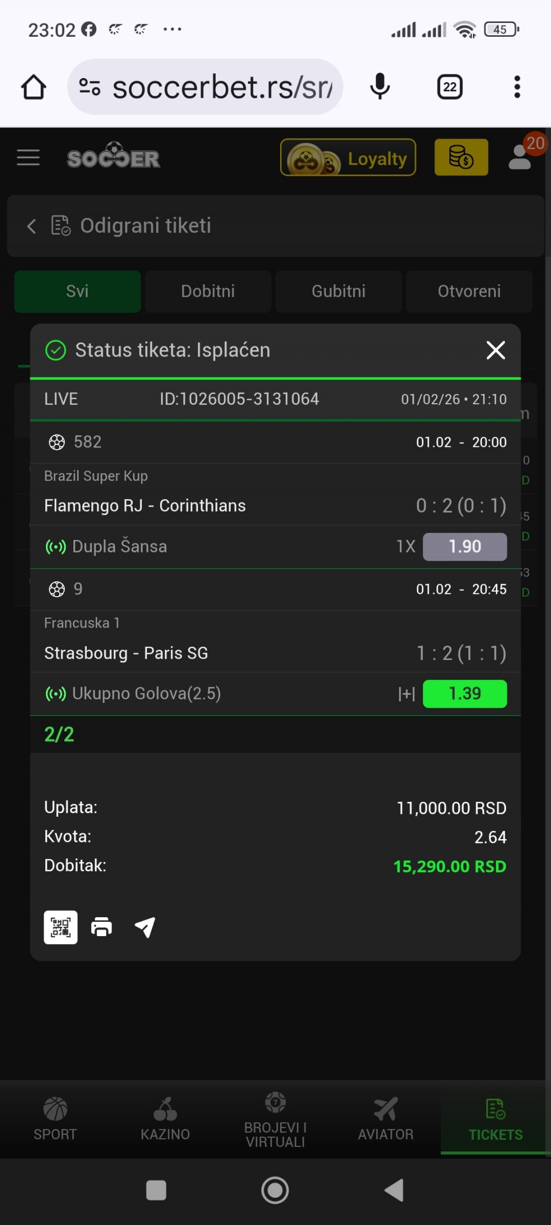Tap the browser address bar

coord(221,87)
